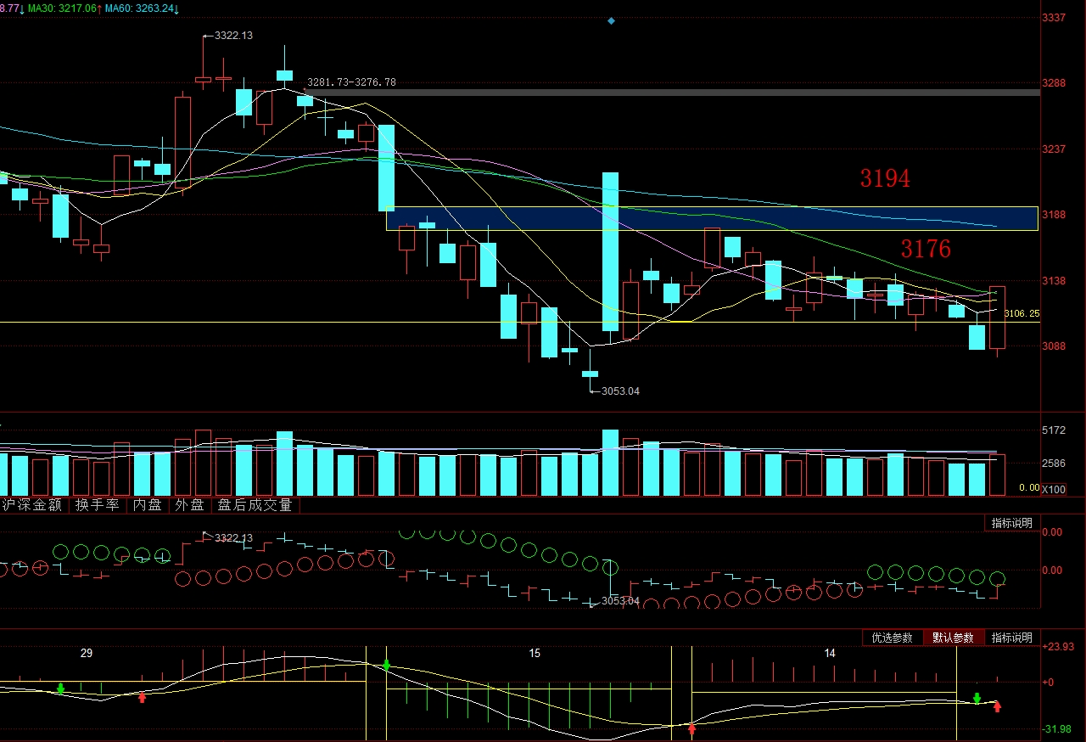
Task: Click the 14 date label in the MACD panel
Action: click(x=830, y=653)
